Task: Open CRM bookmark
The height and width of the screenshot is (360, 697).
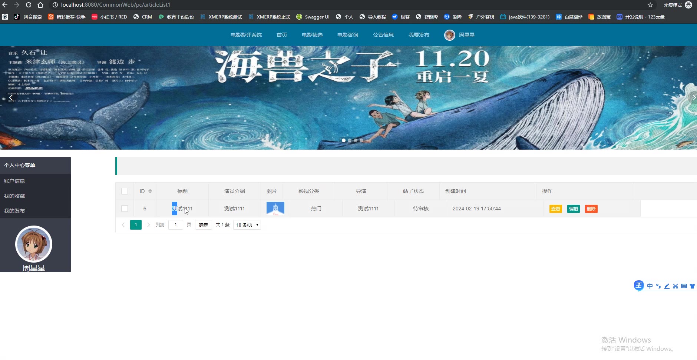Action: pyautogui.click(x=143, y=17)
